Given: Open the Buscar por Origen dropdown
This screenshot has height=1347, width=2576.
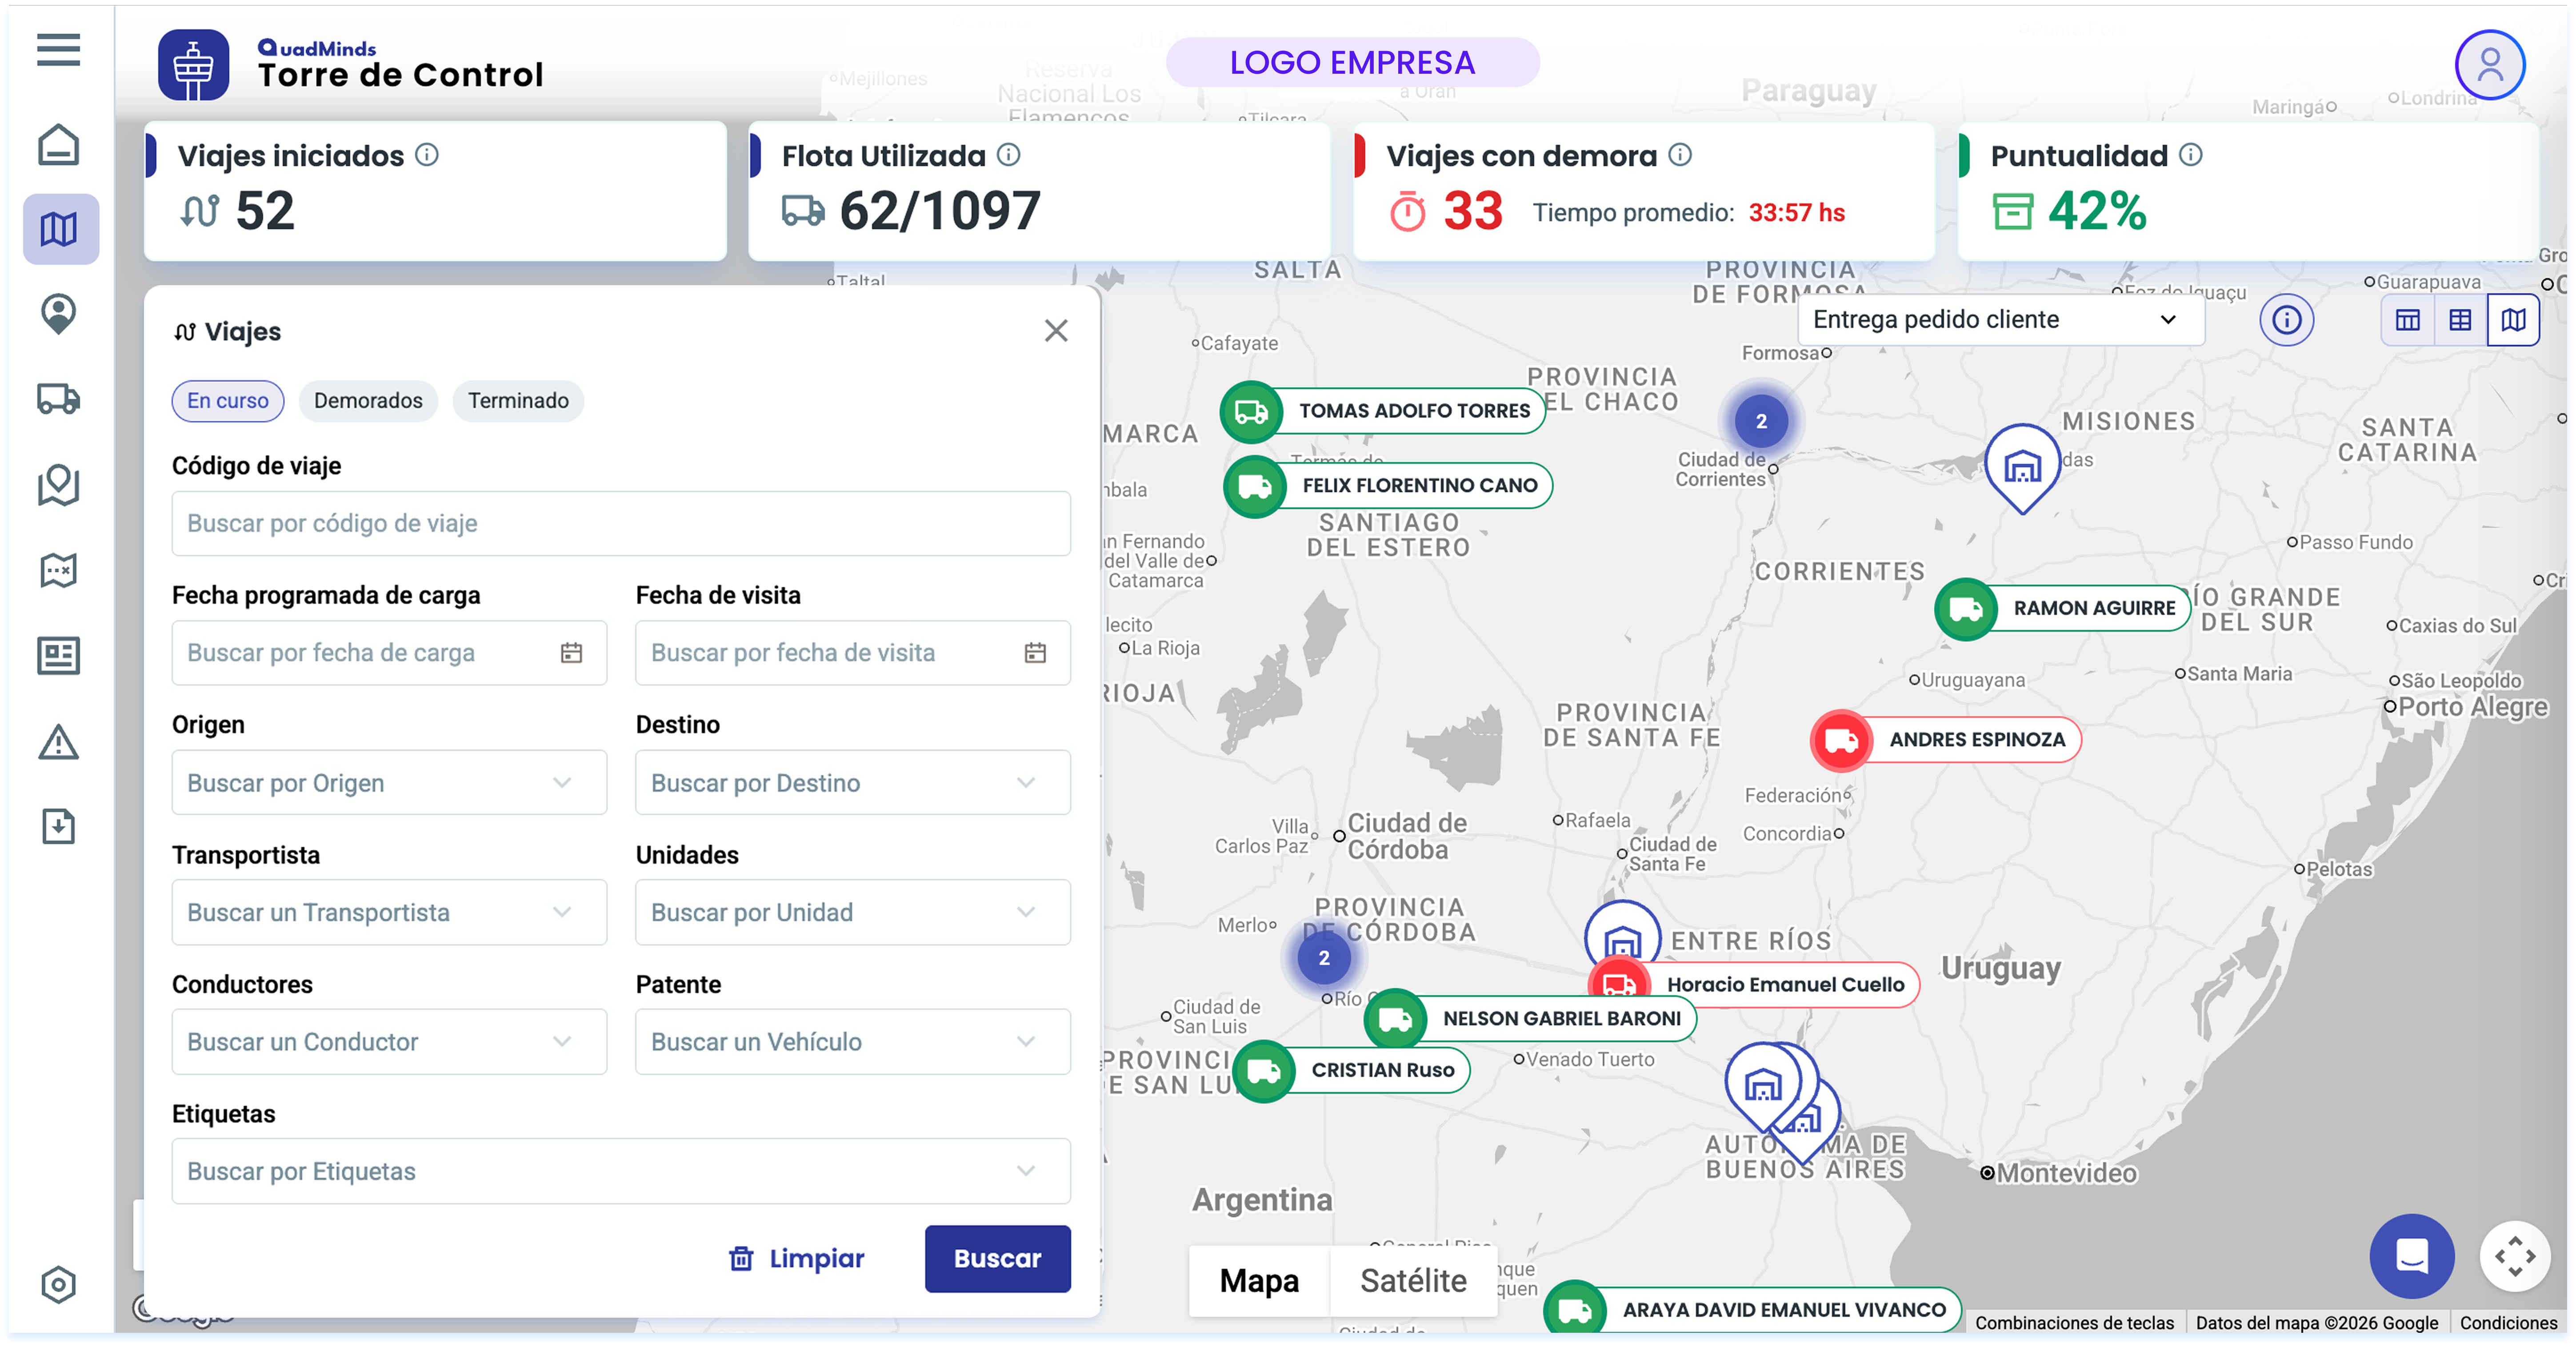Looking at the screenshot, I should (389, 782).
